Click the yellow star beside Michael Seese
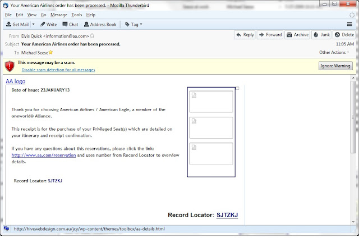 [50, 52]
